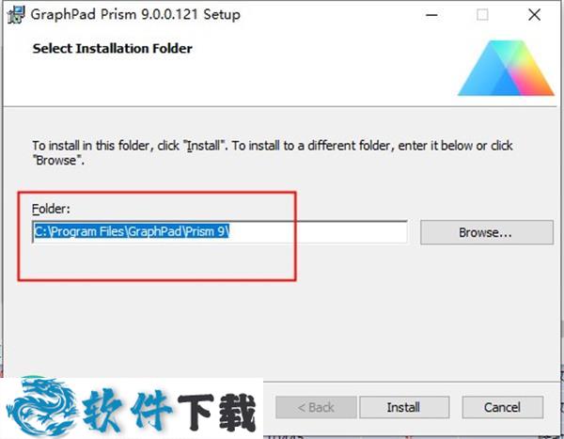The image size is (564, 439).
Task: Click the Install button
Action: tap(404, 407)
